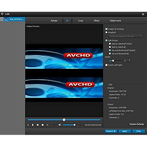Stop the preview playback
Viewport: 147px width, 147px height.
point(43,125)
